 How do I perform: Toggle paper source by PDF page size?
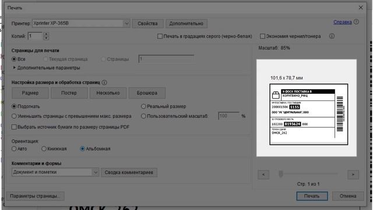(x=14, y=127)
